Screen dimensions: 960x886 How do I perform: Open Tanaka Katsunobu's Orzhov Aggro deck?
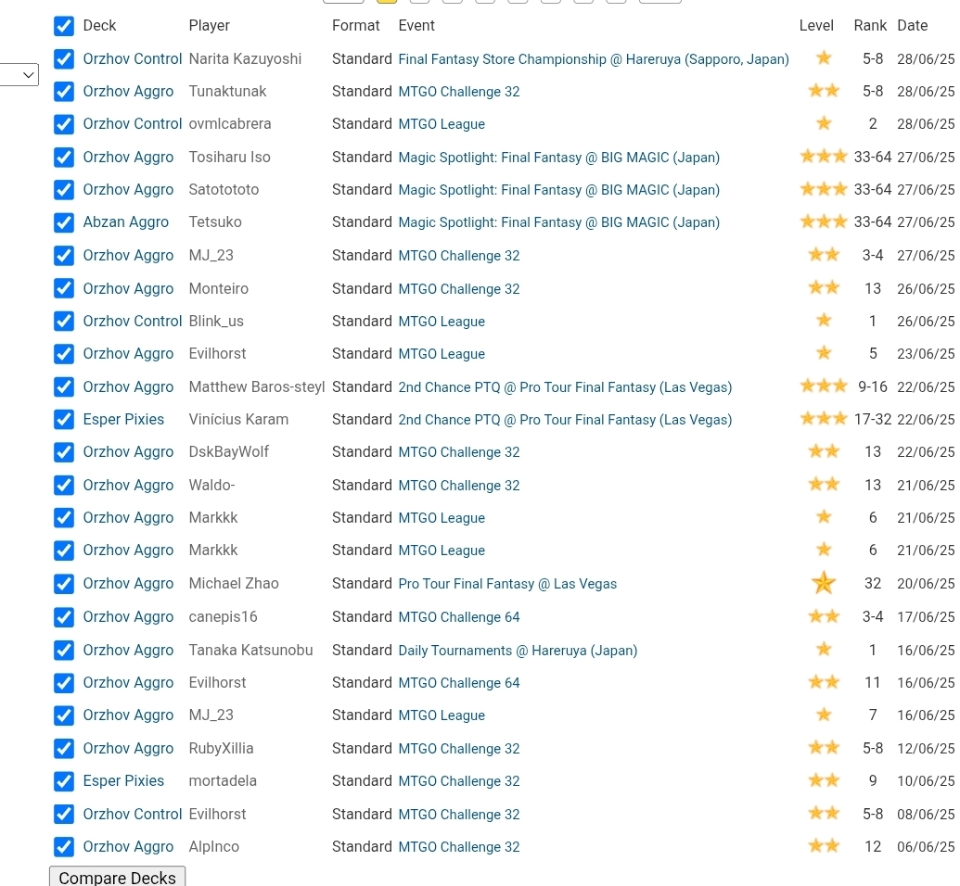pos(128,650)
